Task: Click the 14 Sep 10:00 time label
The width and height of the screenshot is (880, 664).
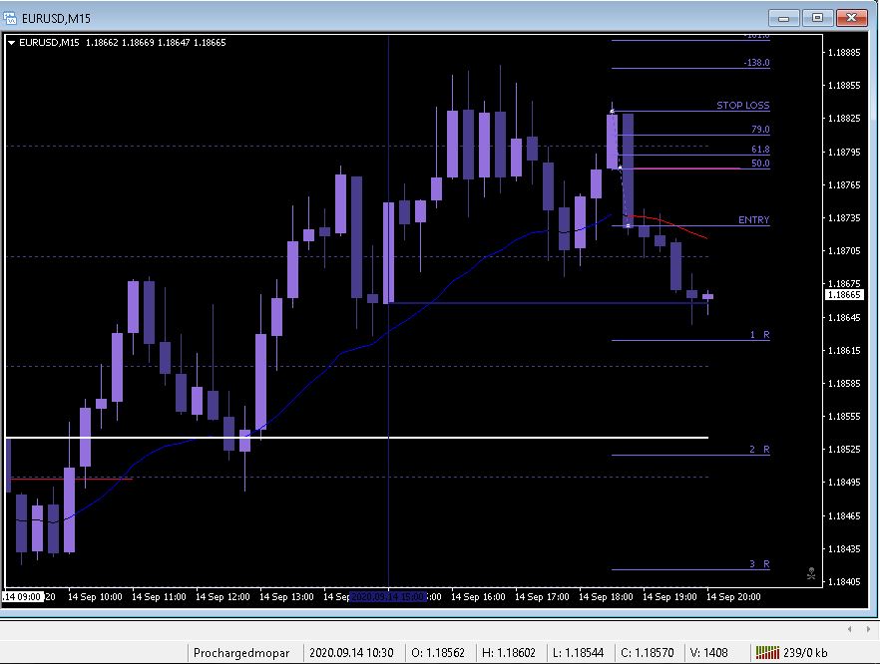Action: [x=95, y=596]
